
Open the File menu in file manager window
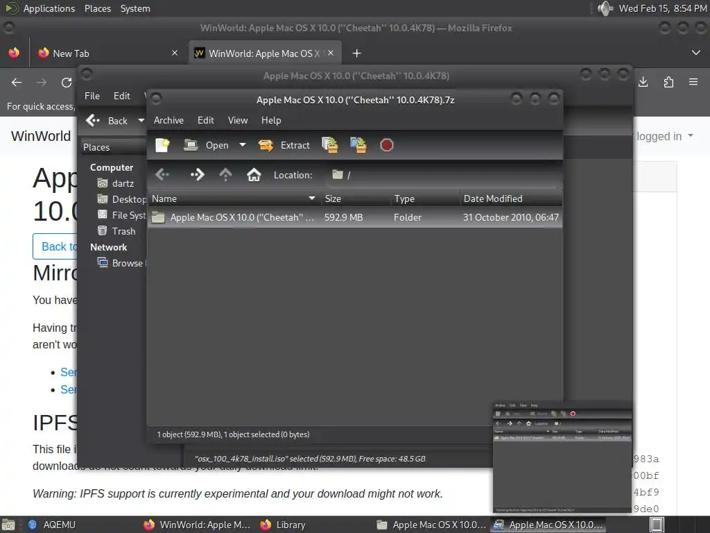92,96
